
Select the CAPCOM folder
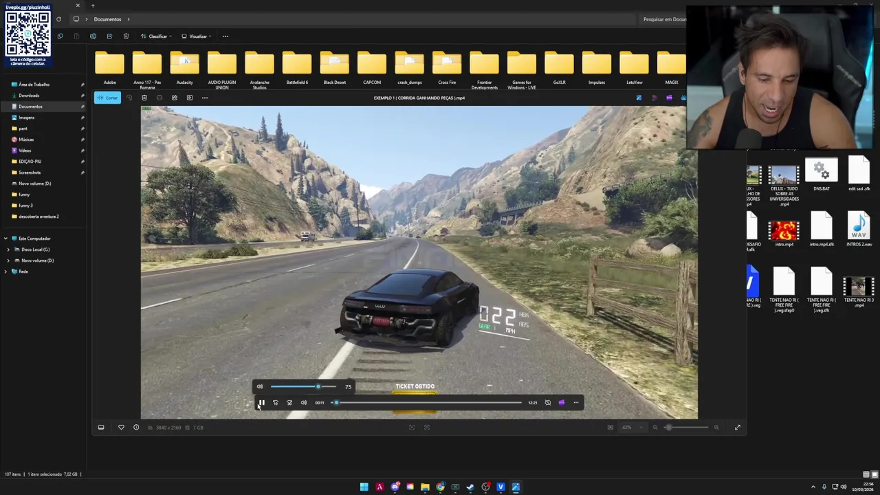click(372, 68)
